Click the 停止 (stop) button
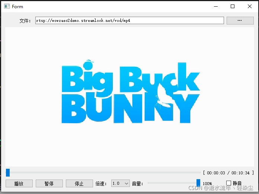259x194 pixels. point(79,184)
